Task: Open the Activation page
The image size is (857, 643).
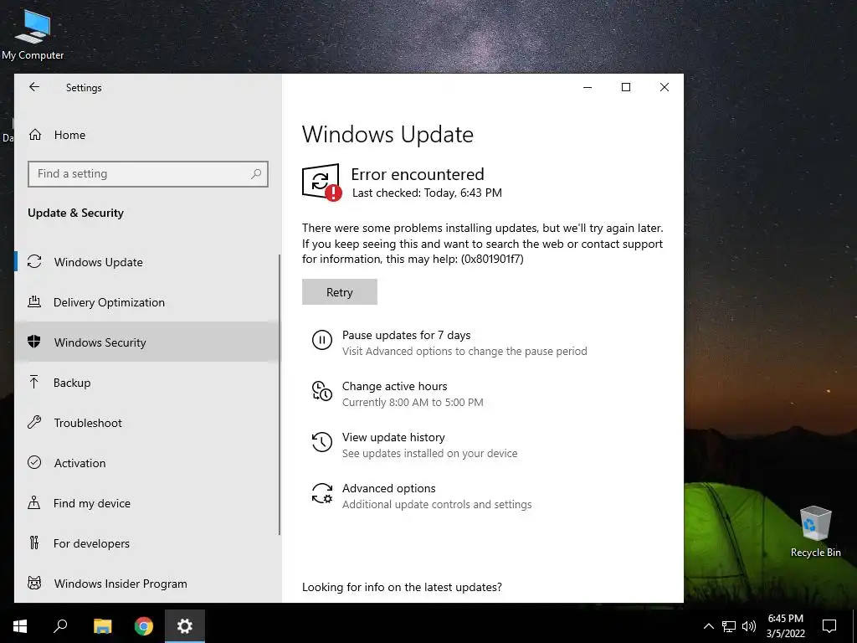Action: (147, 463)
